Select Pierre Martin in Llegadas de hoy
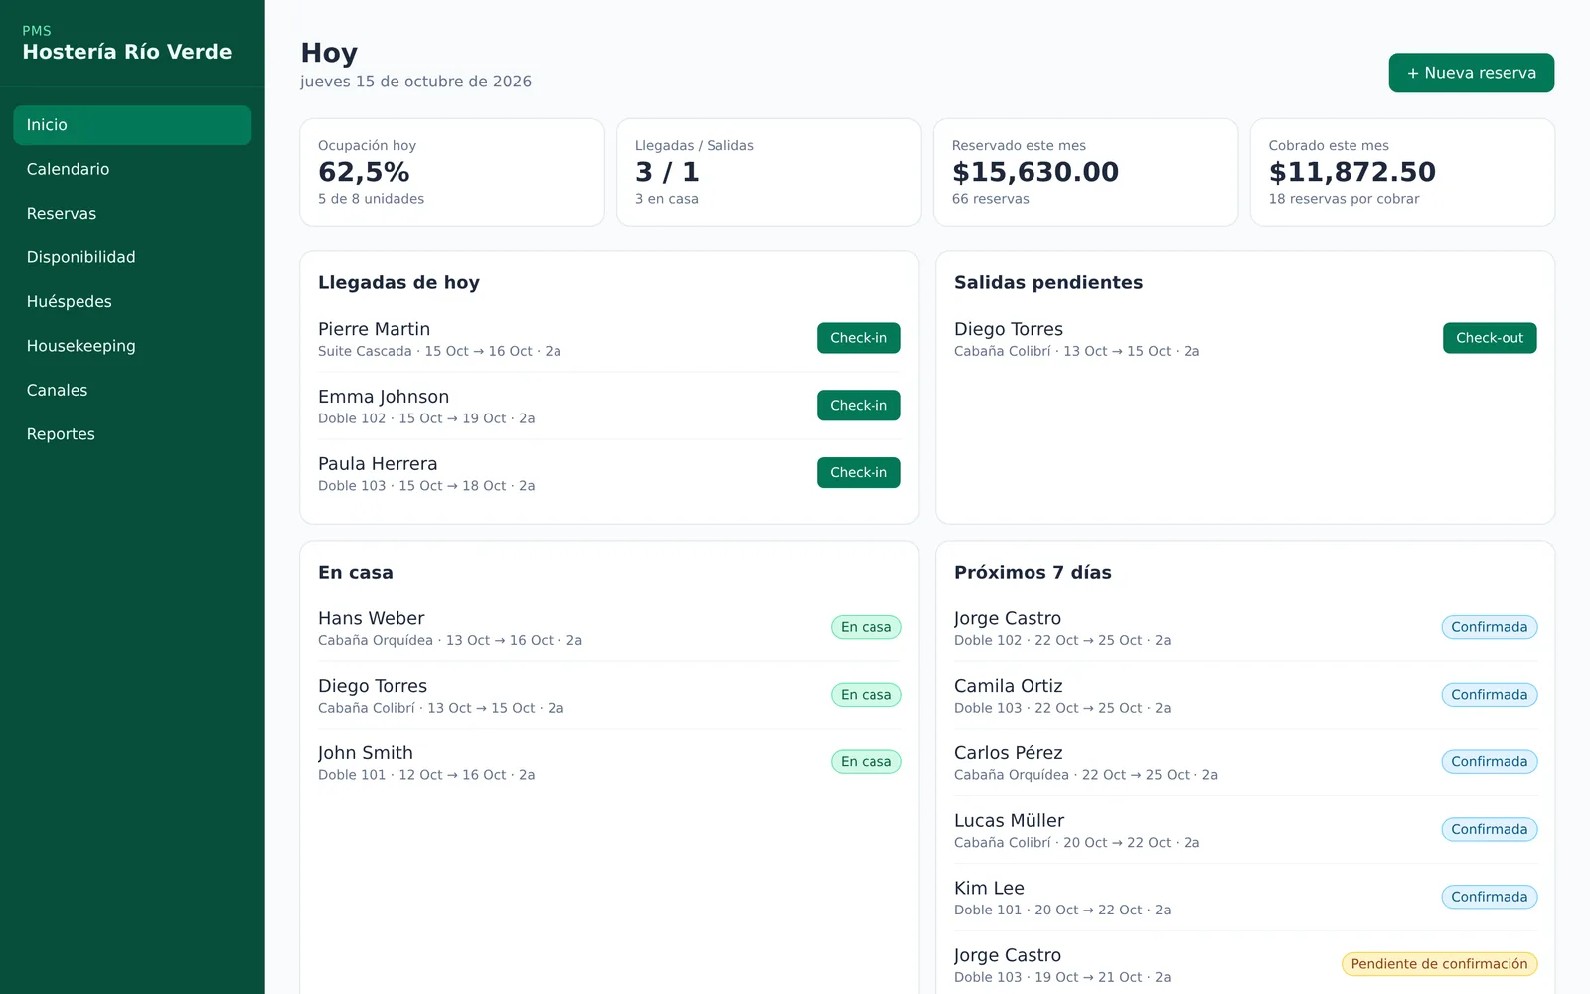This screenshot has height=994, width=1590. 374,329
